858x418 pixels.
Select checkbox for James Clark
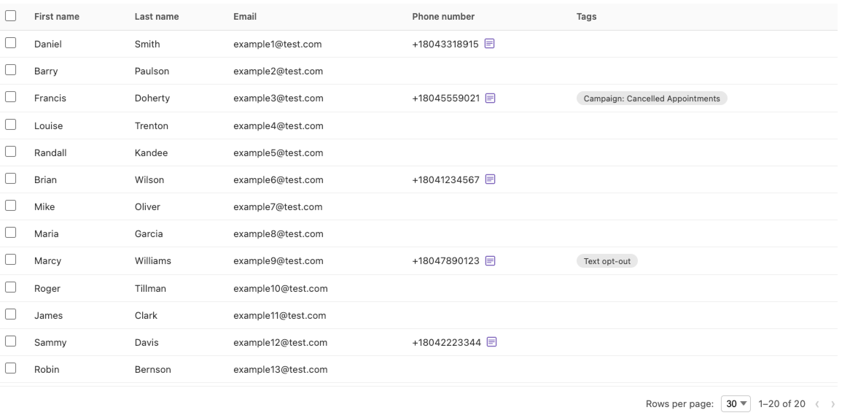[11, 314]
